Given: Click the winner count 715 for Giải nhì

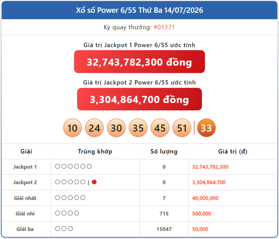Looking at the screenshot, I should [x=164, y=213].
